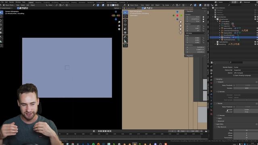Switch to the Modeling workspace tab
The height and width of the screenshot is (145, 258).
pos(38,2)
